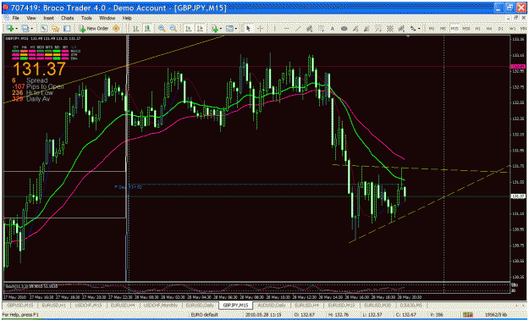
Task: Switch to EURUSD,H1 chart tab
Action: (53, 305)
